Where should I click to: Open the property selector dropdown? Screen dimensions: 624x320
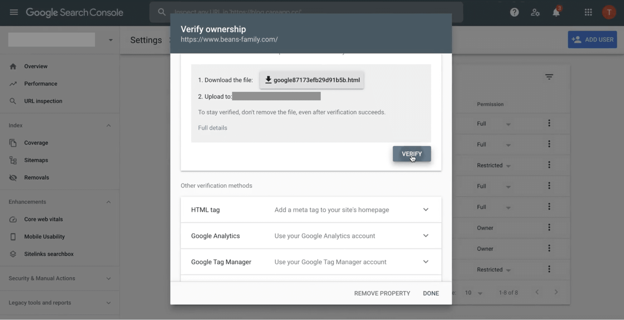coord(111,40)
